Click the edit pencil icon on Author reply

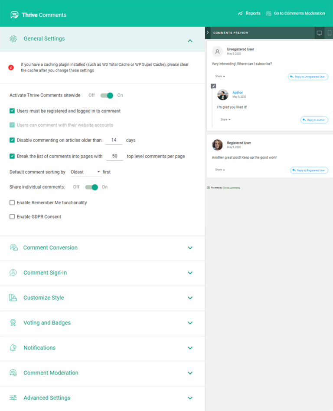click(x=213, y=86)
